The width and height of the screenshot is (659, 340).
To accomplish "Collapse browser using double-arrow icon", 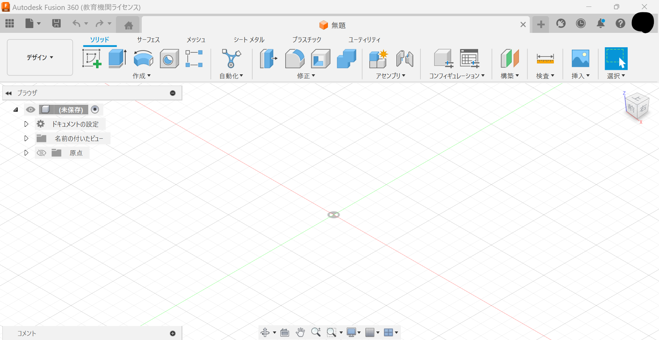I will point(9,93).
